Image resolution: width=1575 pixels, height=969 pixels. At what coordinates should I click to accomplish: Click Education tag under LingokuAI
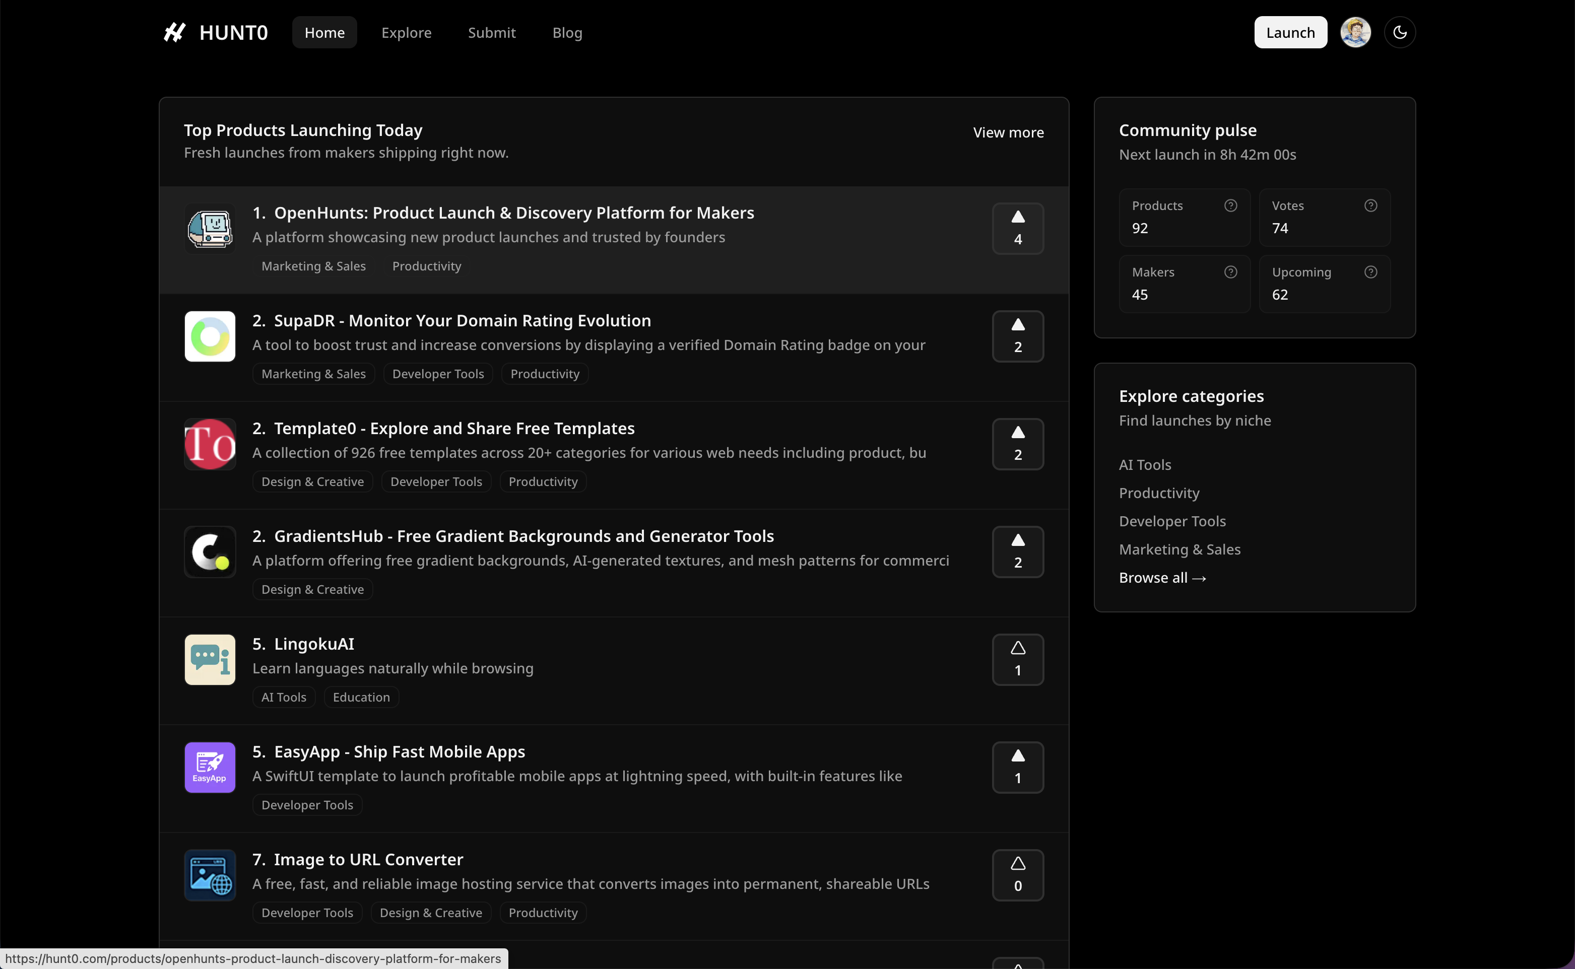click(361, 697)
